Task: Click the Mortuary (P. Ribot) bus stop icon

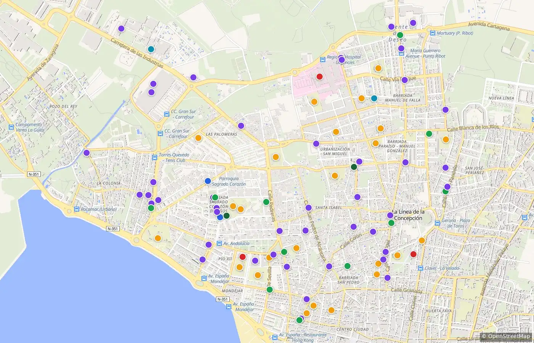Action: click(x=432, y=33)
